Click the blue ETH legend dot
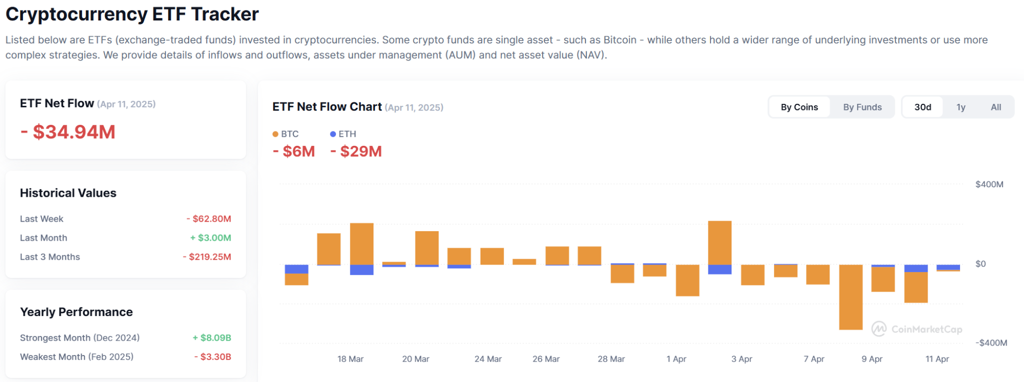1024x382 pixels. [x=333, y=134]
